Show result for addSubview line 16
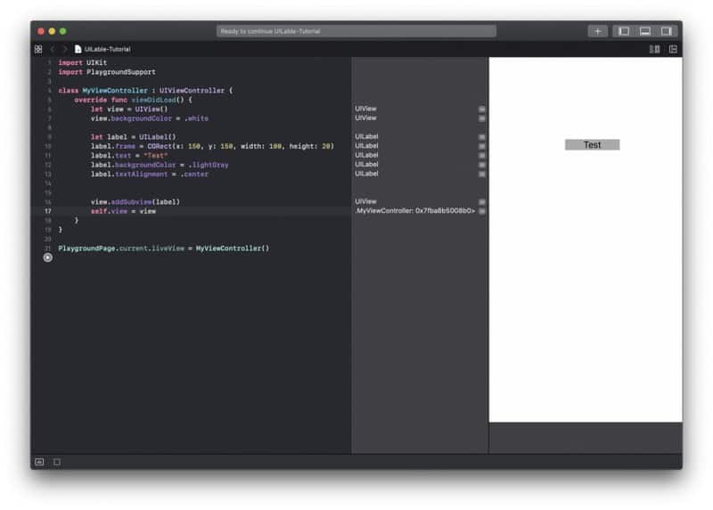The width and height of the screenshot is (713, 510). pyautogui.click(x=482, y=202)
